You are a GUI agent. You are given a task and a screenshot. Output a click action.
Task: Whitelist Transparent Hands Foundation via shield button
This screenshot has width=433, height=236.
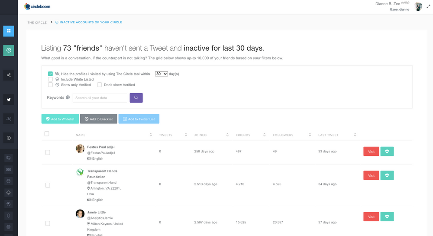point(387,175)
